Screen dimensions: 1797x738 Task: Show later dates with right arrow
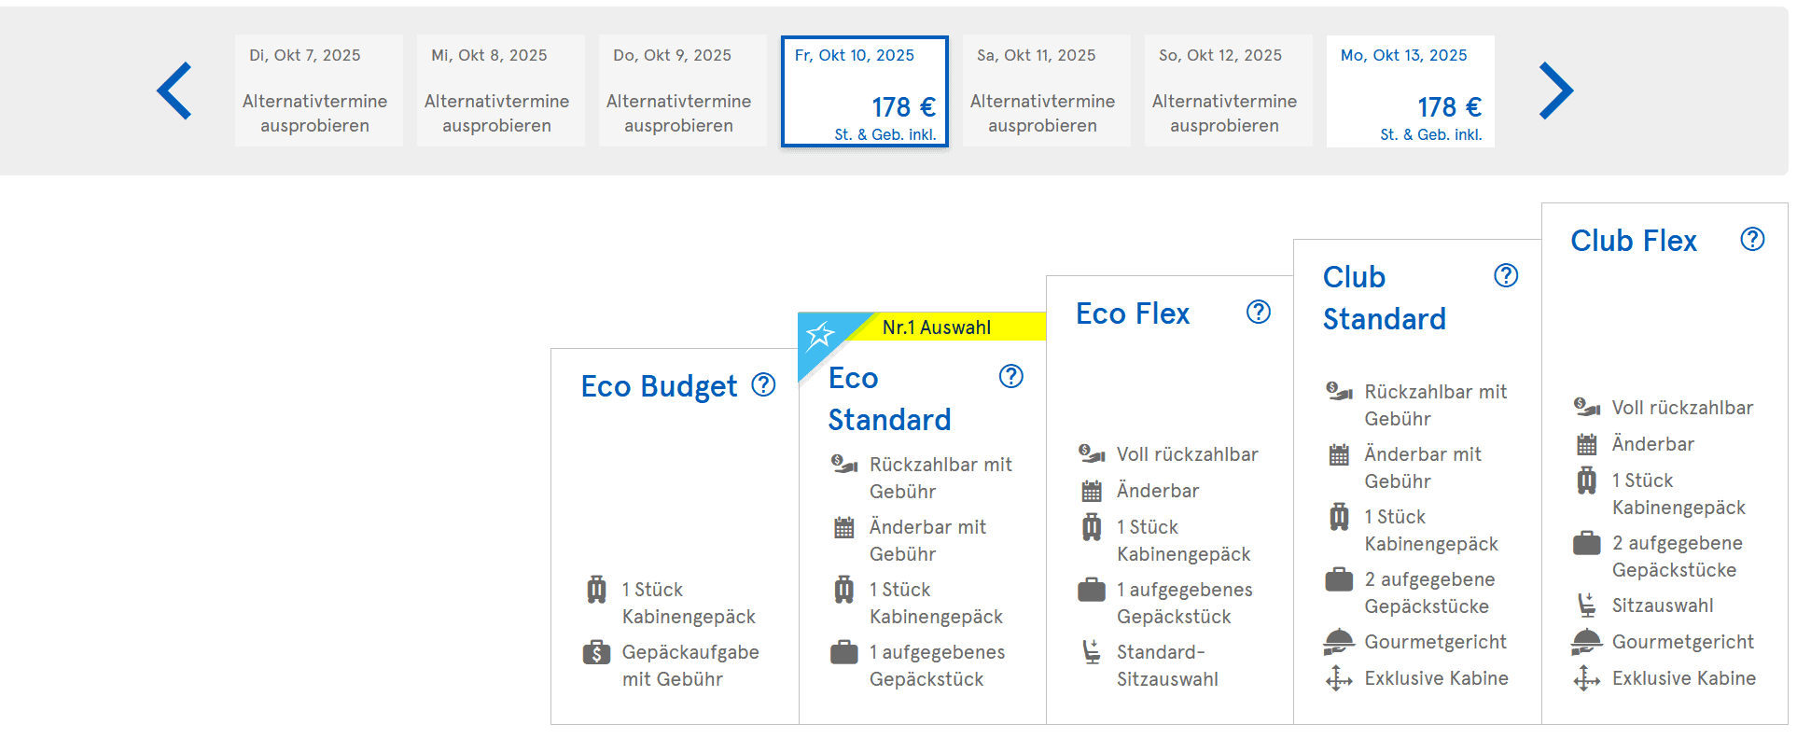point(1555,91)
